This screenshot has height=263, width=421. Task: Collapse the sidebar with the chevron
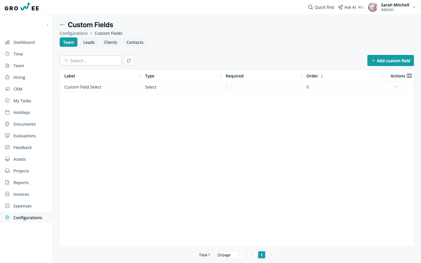click(x=48, y=25)
